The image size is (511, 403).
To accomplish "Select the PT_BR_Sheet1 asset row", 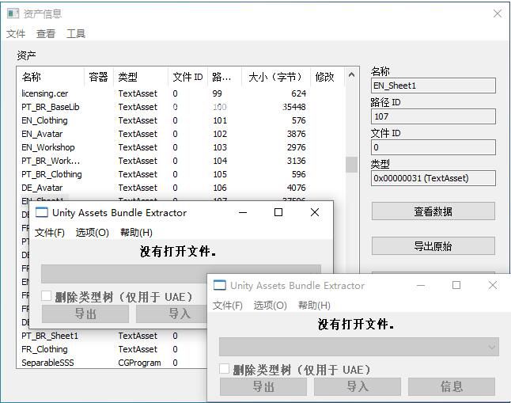I will 112,336.
